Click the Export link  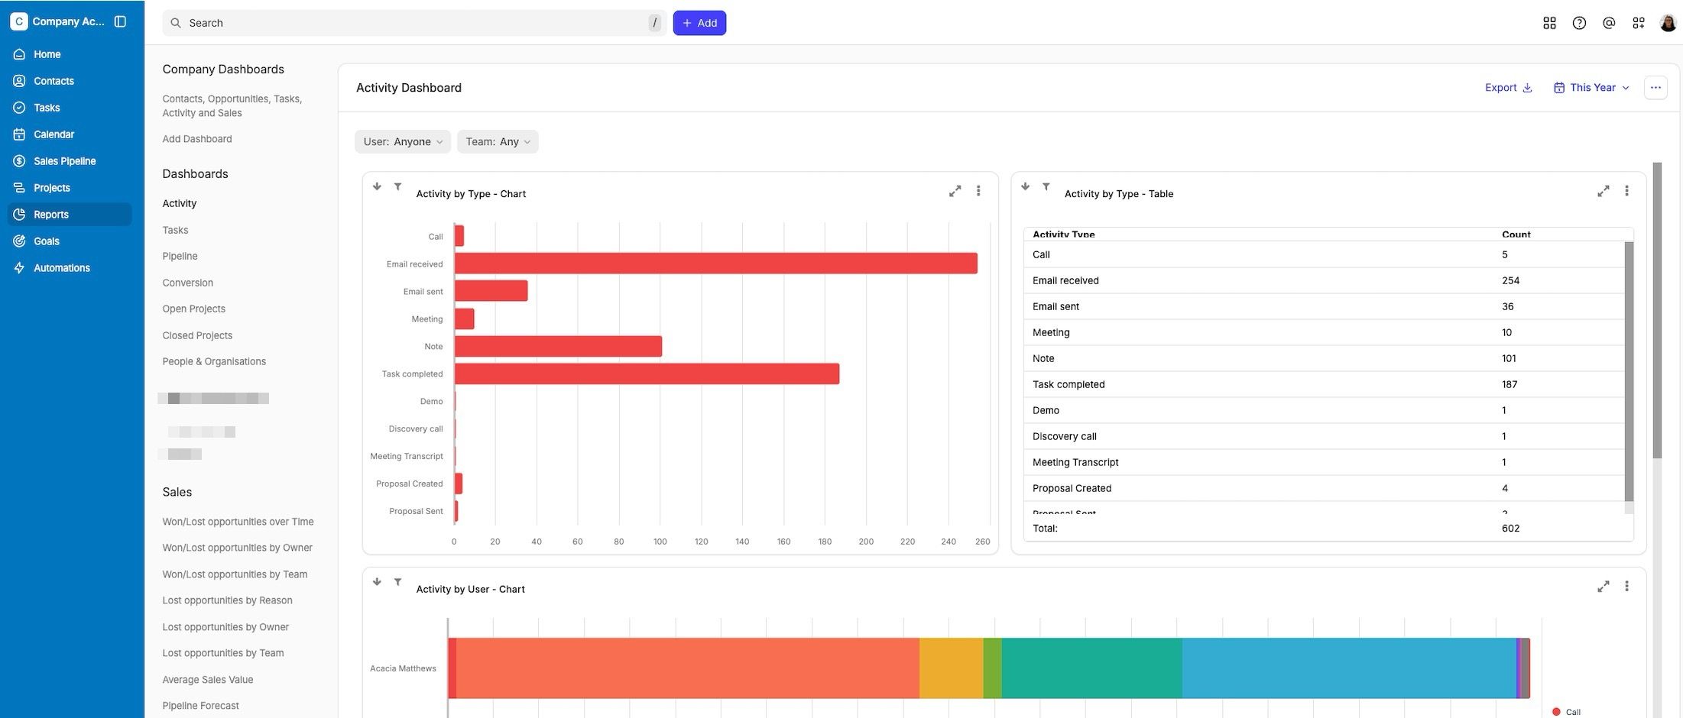click(x=1508, y=88)
